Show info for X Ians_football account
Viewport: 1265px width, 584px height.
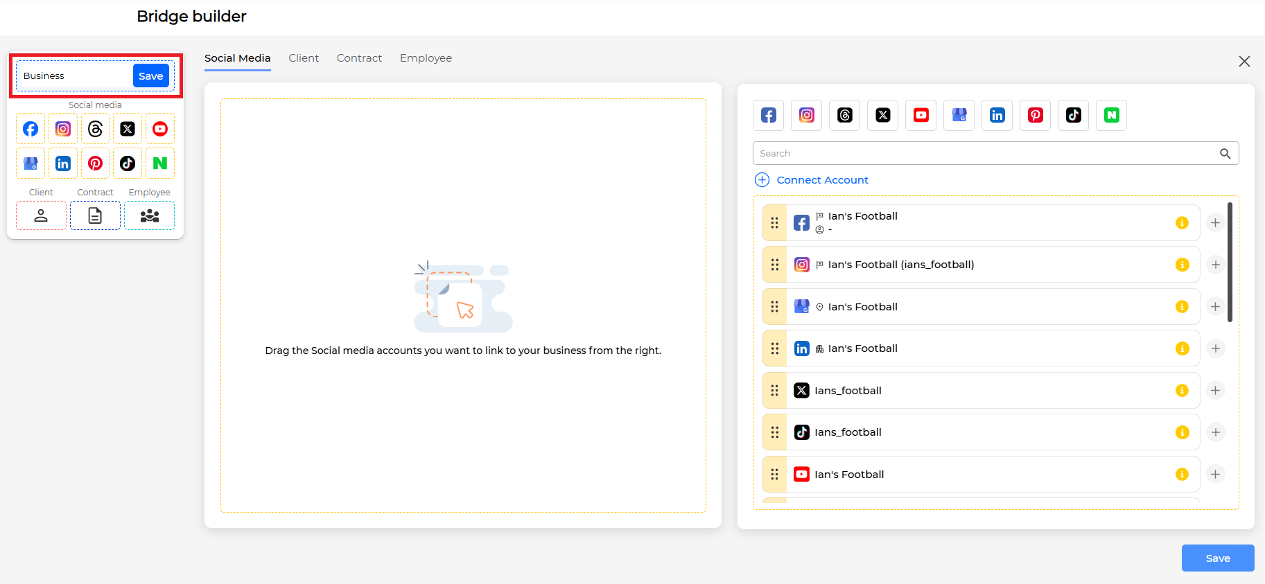tap(1183, 391)
